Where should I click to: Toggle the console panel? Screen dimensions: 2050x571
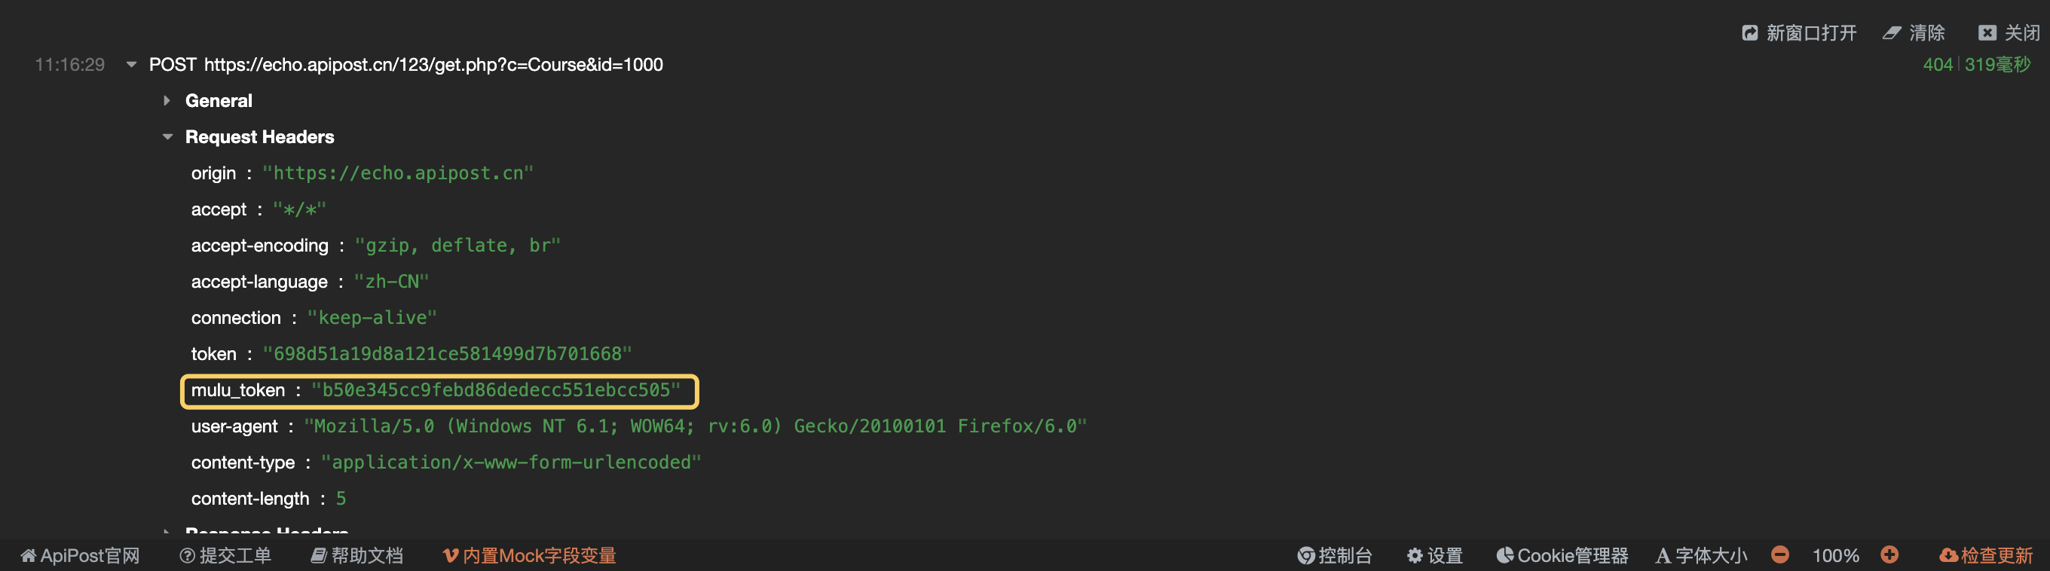coord(1335,555)
